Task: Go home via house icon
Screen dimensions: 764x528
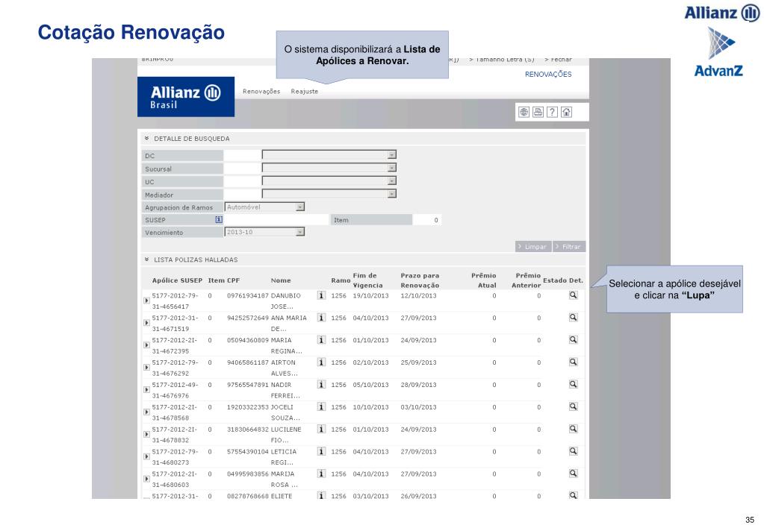Action: (x=566, y=113)
